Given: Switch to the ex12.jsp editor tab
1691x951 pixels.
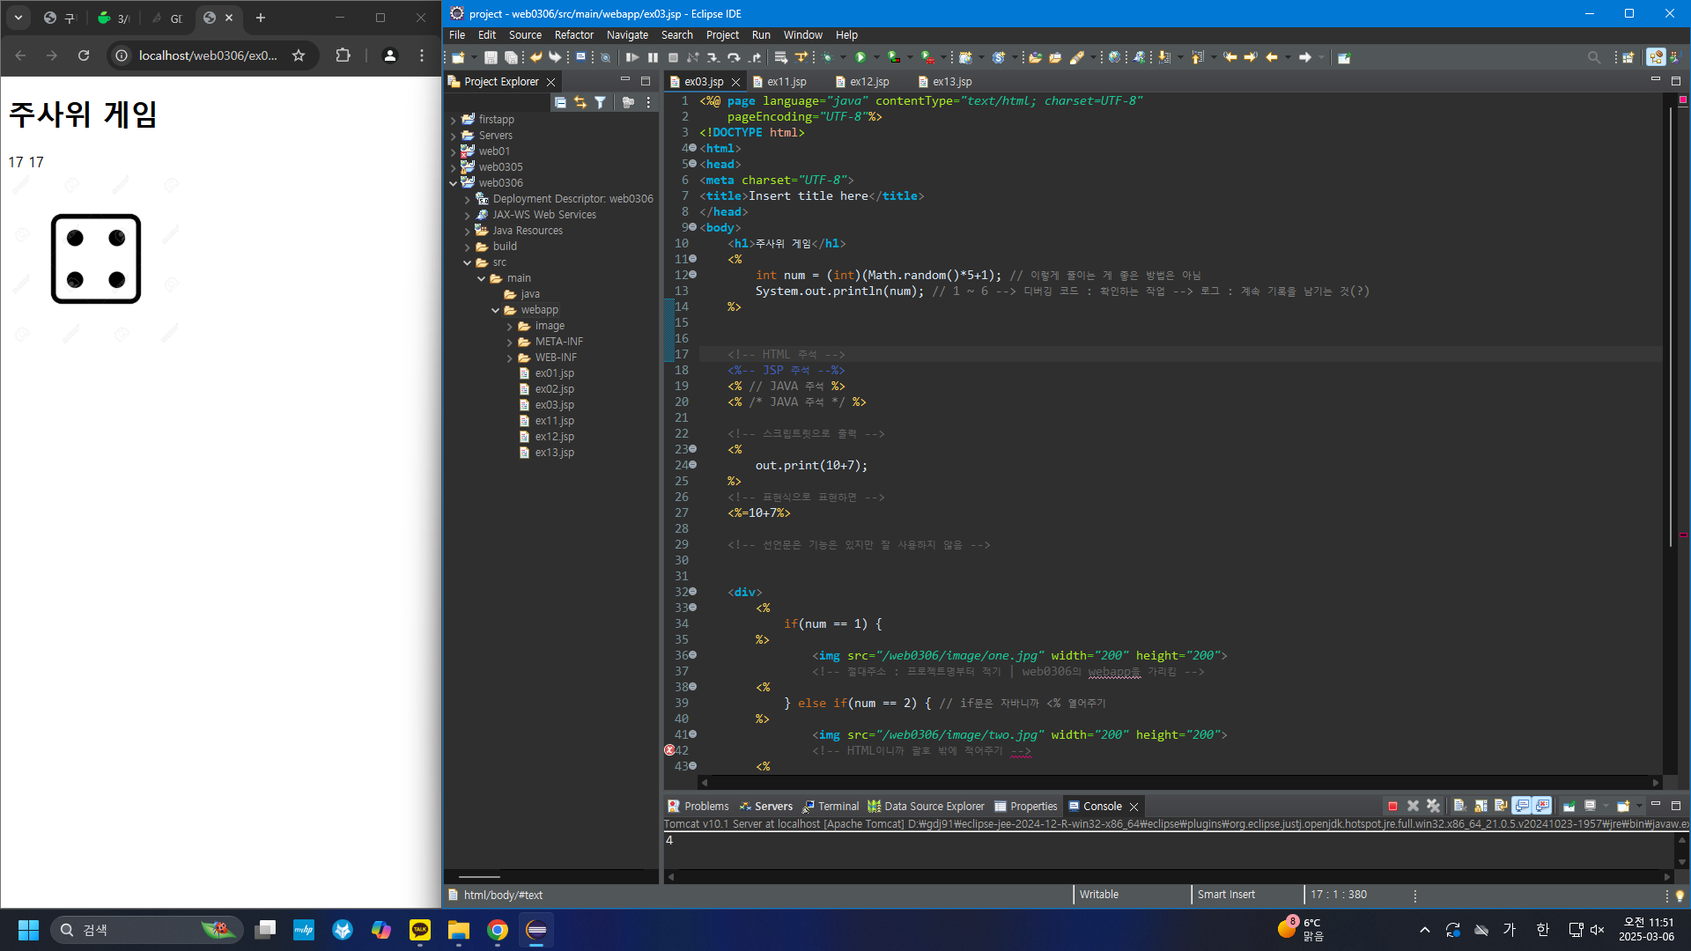Looking at the screenshot, I should pos(868,82).
